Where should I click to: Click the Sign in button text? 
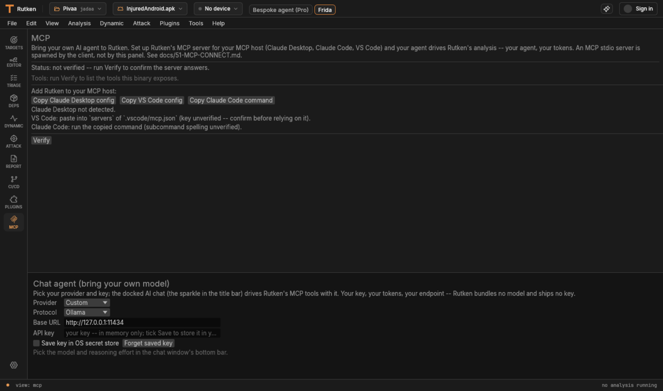point(644,9)
